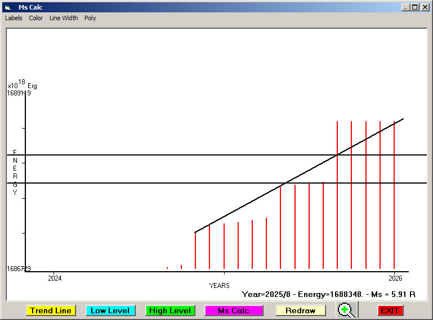This screenshot has height=320, width=433.
Task: Click the Redraw button
Action: point(301,310)
